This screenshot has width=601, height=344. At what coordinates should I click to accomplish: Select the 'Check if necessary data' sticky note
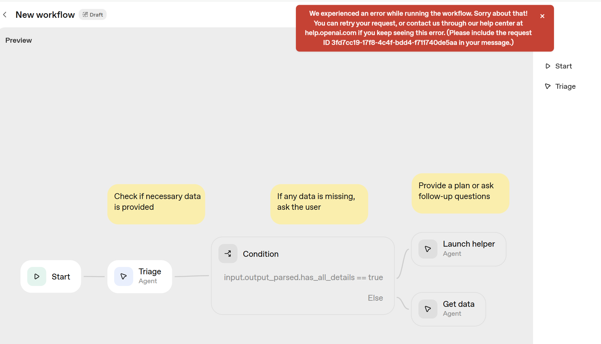(156, 204)
